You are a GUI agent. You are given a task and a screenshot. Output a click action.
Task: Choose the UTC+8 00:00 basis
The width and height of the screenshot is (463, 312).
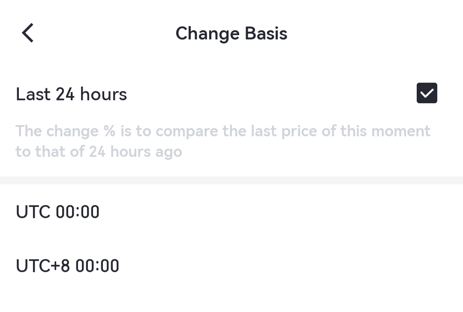point(67,266)
